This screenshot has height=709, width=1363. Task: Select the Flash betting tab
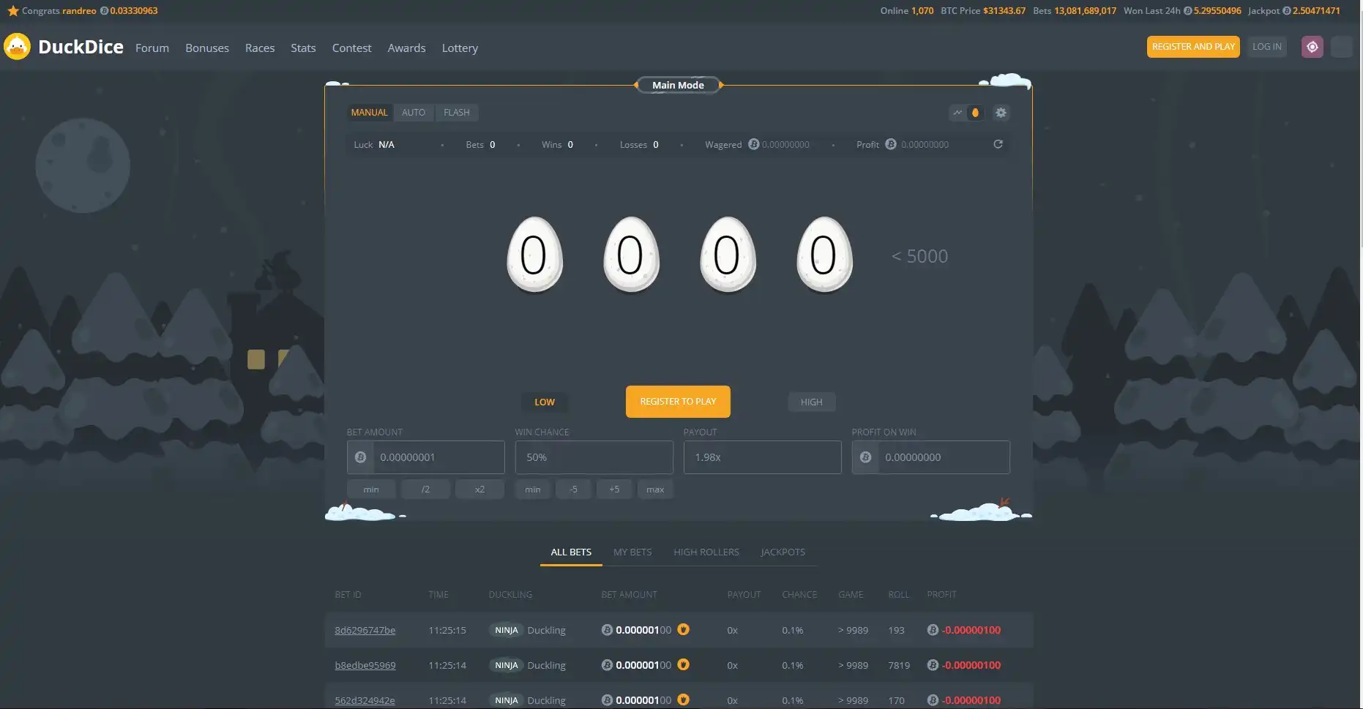(457, 113)
